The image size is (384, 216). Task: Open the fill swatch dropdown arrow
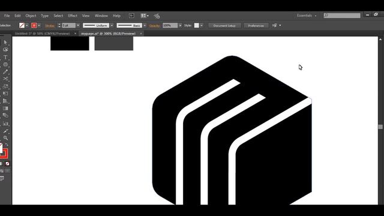(x=27, y=25)
